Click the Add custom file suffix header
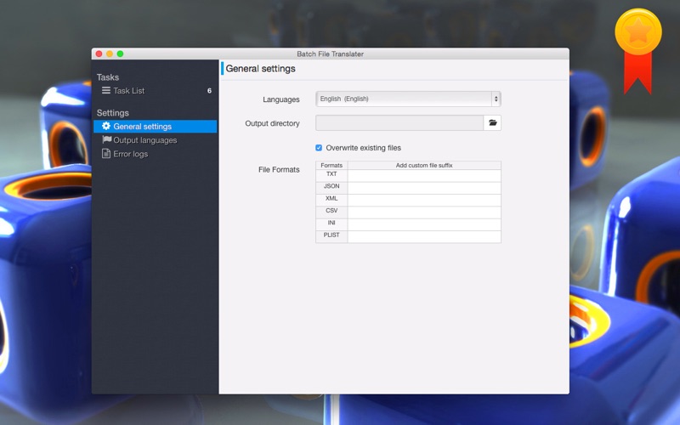The height and width of the screenshot is (425, 680). 424,165
